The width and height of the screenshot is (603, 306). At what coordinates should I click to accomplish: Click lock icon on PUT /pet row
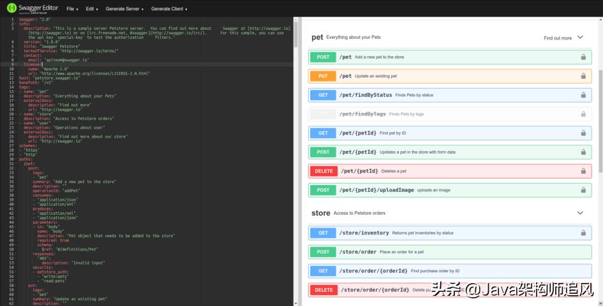coord(583,76)
